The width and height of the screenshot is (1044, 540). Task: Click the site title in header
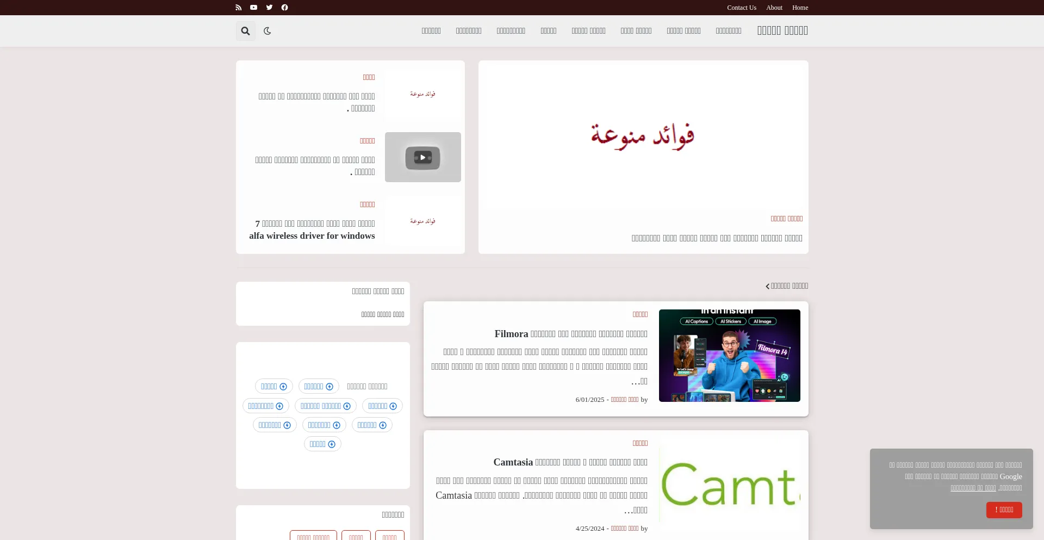point(782,31)
